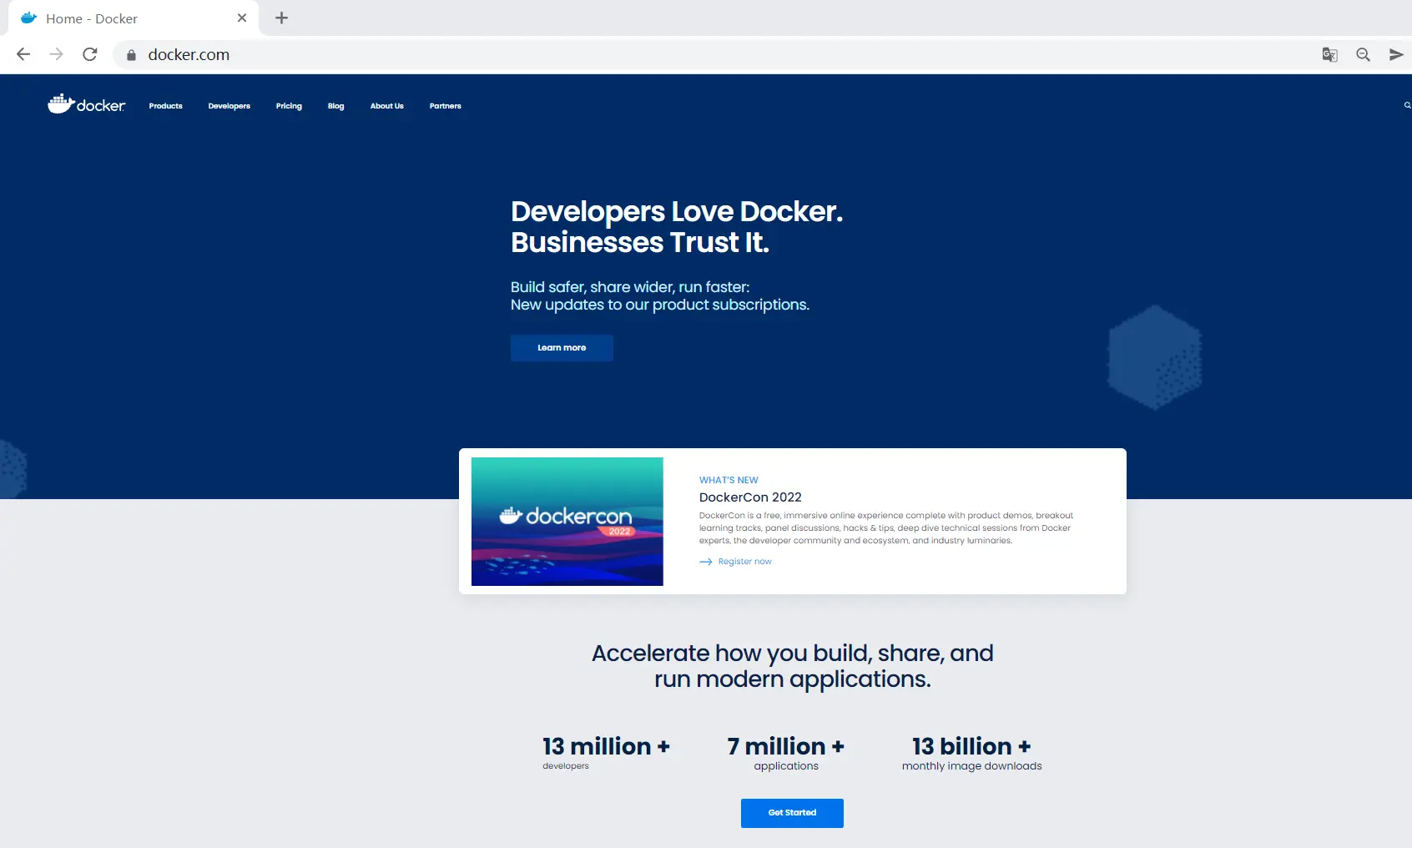Image resolution: width=1412 pixels, height=848 pixels.
Task: Select the Home - Docker browser tab
Action: (134, 18)
